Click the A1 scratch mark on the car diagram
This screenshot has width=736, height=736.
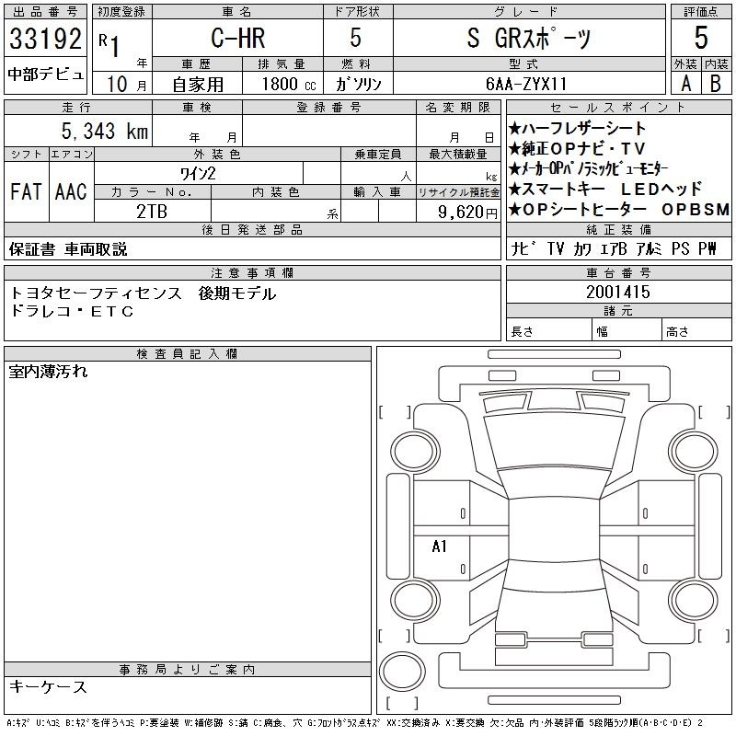pyautogui.click(x=440, y=546)
